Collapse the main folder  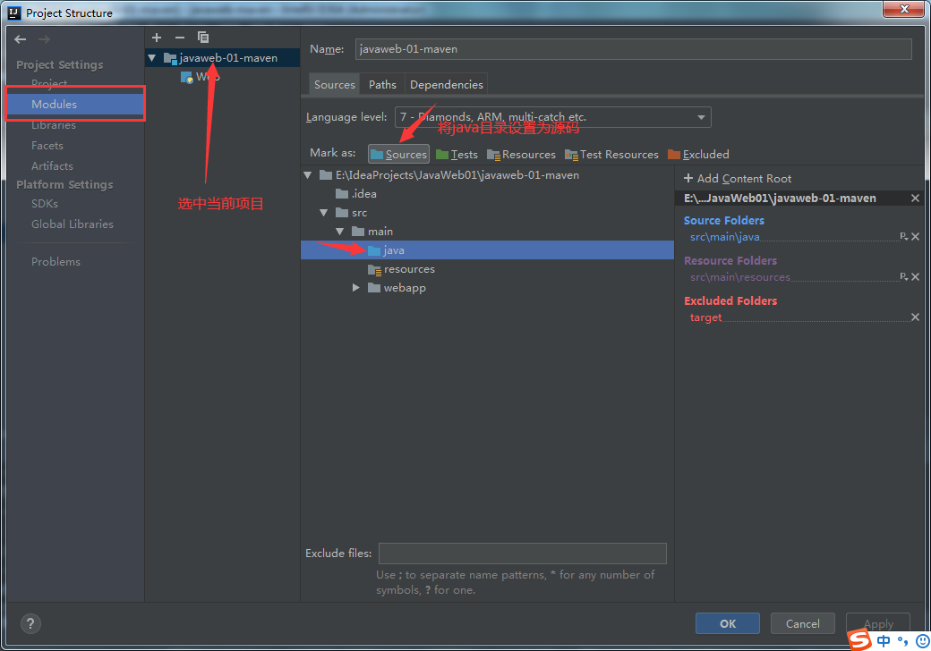click(x=339, y=232)
